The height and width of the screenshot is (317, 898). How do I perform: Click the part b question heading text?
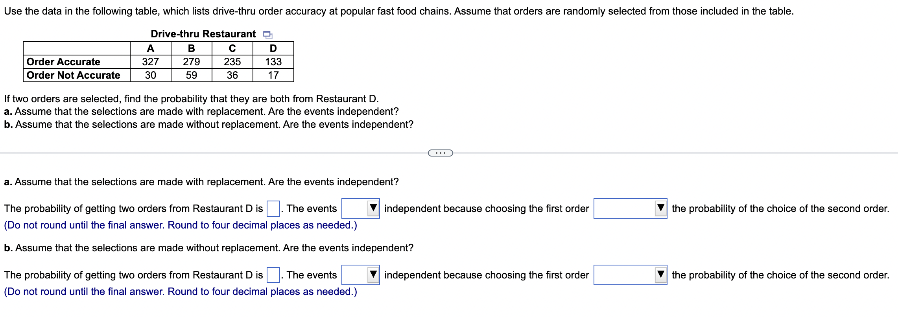(208, 248)
